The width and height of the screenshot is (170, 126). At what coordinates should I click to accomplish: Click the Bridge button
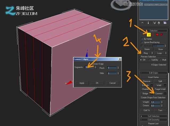pyautogui.click(x=145, y=94)
